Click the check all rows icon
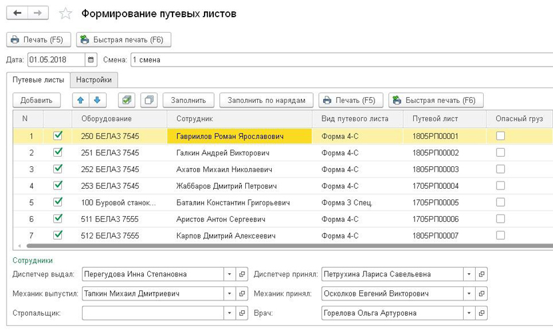This screenshot has width=553, height=331. pos(127,100)
